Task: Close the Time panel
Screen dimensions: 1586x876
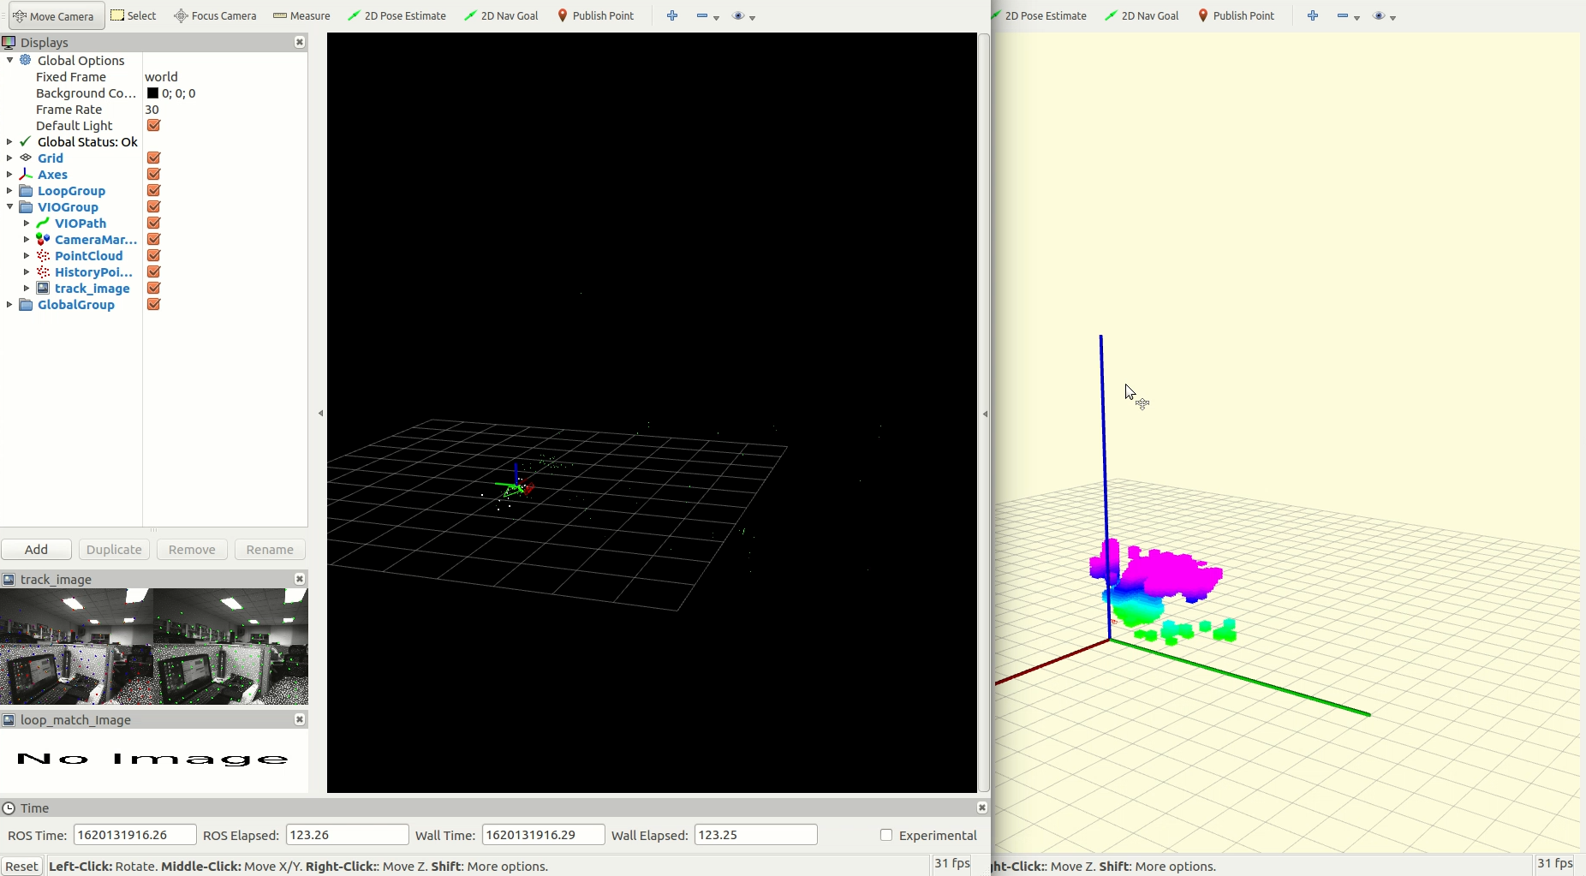Action: click(x=982, y=807)
